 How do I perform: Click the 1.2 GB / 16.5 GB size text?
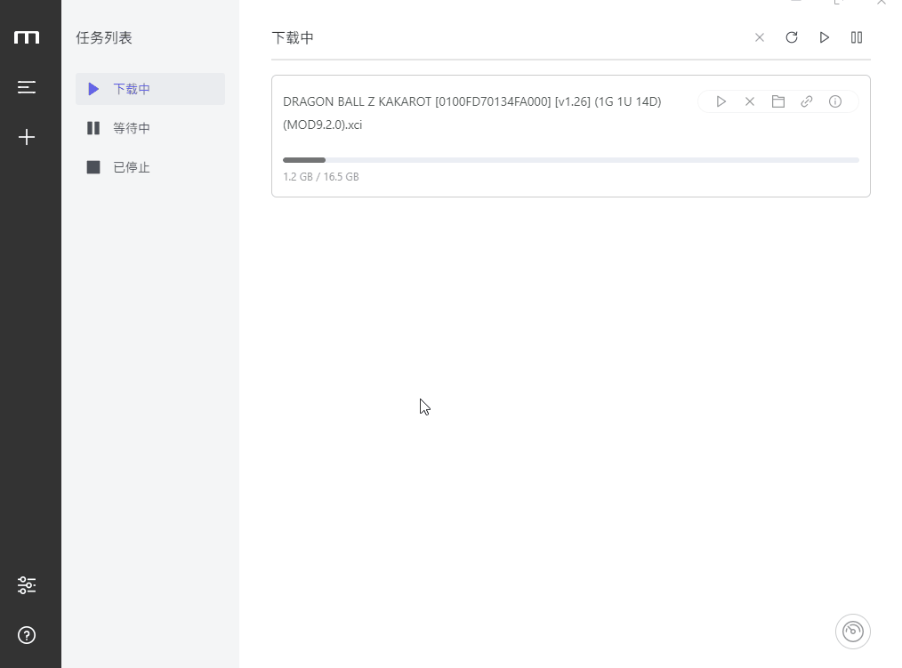tap(321, 177)
